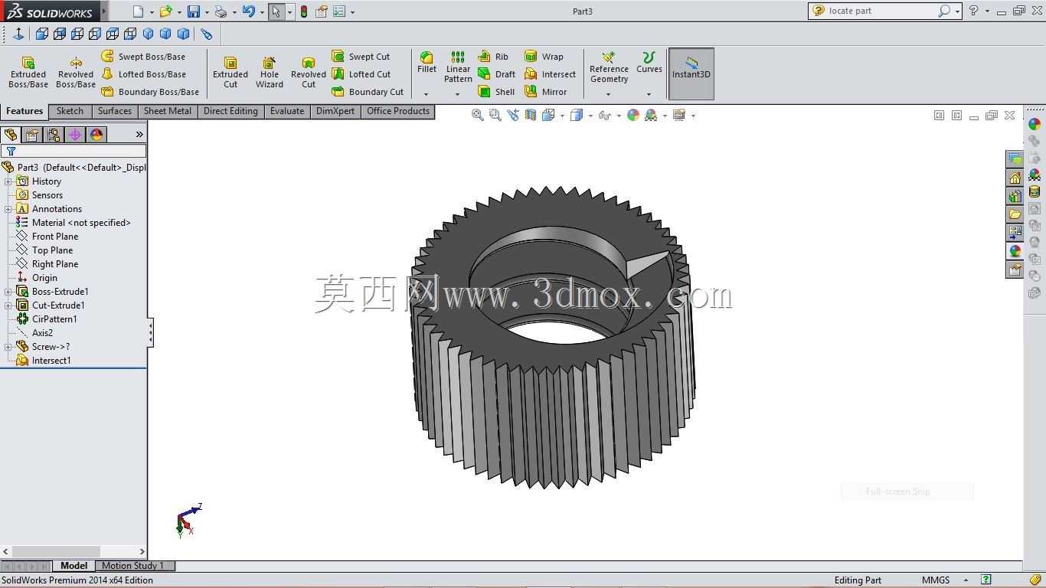Mirror the selected feature
Viewport: 1046px width, 588px height.
click(x=545, y=92)
